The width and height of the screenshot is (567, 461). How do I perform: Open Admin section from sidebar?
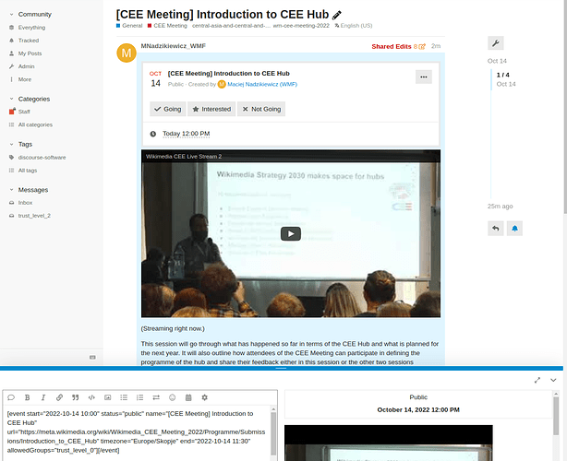(27, 66)
